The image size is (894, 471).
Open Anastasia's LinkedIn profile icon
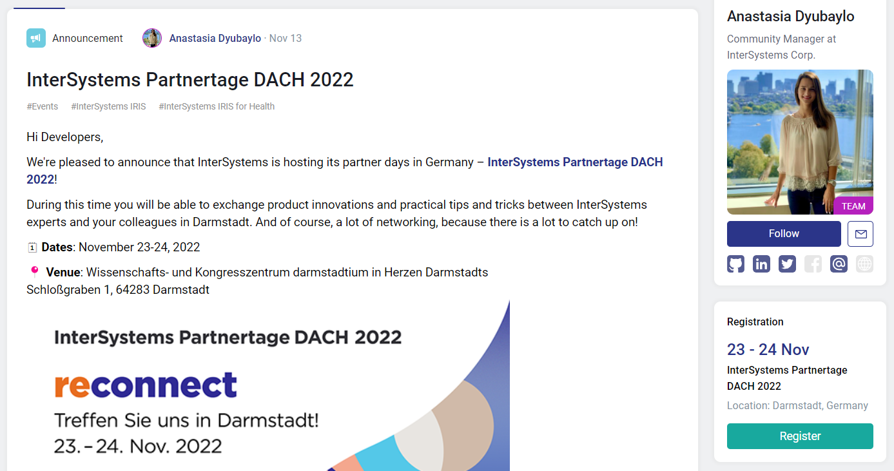click(x=761, y=264)
